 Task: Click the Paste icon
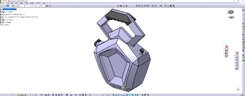pyautogui.click(x=33, y=95)
